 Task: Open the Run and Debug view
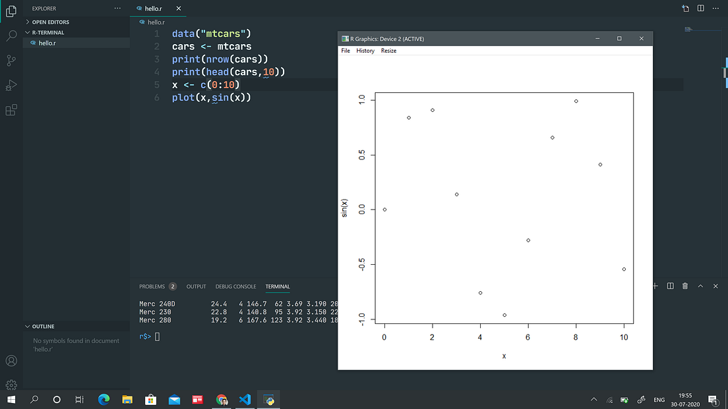tap(11, 86)
